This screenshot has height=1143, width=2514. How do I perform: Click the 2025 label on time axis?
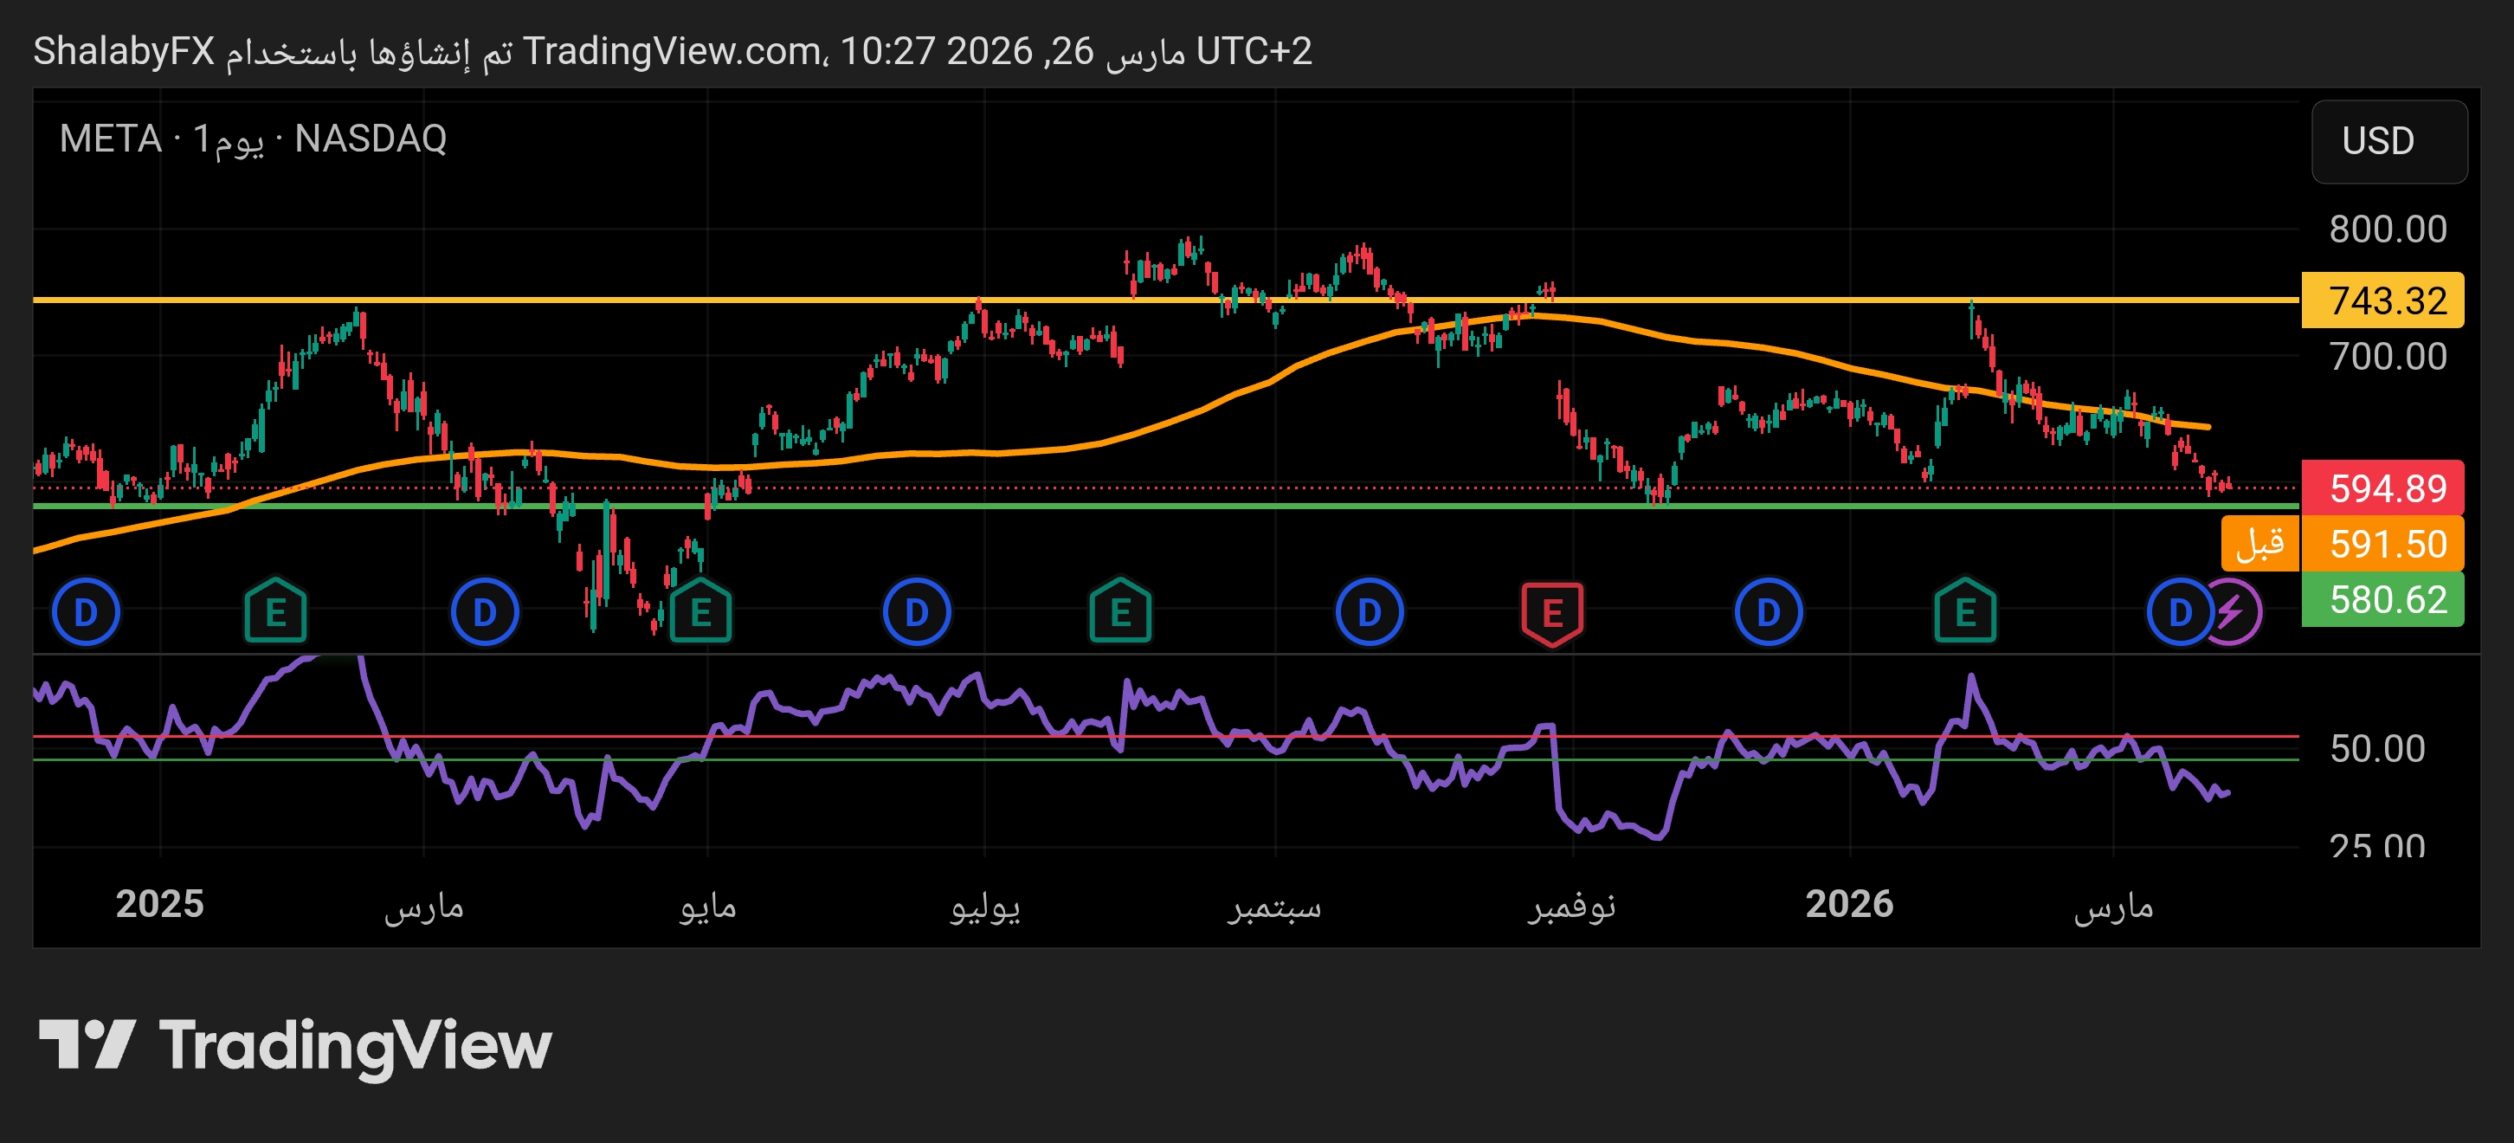(x=159, y=904)
